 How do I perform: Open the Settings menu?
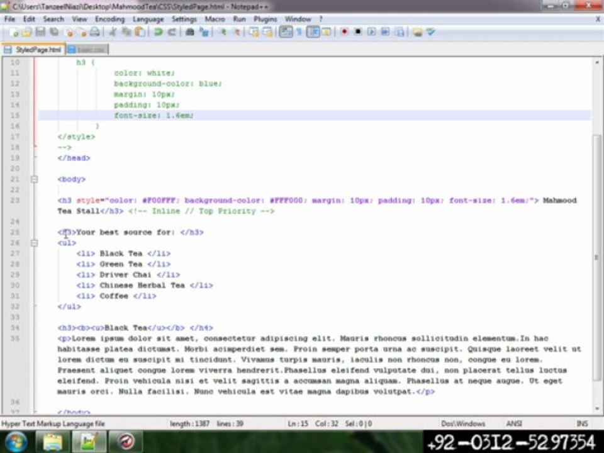click(x=184, y=19)
